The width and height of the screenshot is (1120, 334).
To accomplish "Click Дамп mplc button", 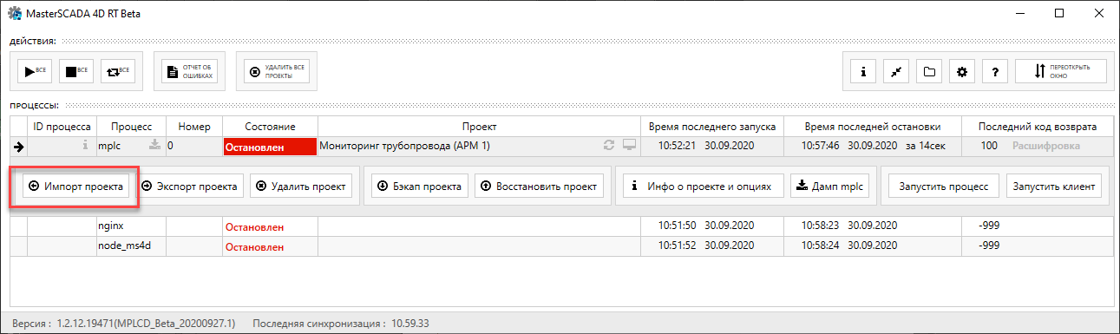I will point(829,186).
